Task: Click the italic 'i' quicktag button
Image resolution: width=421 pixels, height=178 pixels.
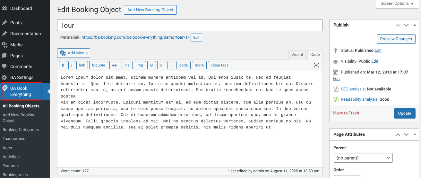Action: coord(72,65)
